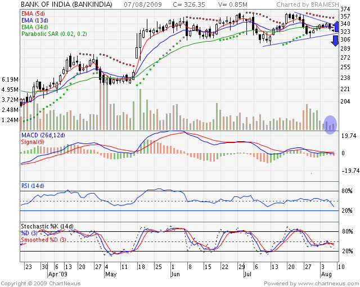This screenshot has height=287, width=360.
Task: Select the blue %D (3) label
Action: [x=29, y=234]
